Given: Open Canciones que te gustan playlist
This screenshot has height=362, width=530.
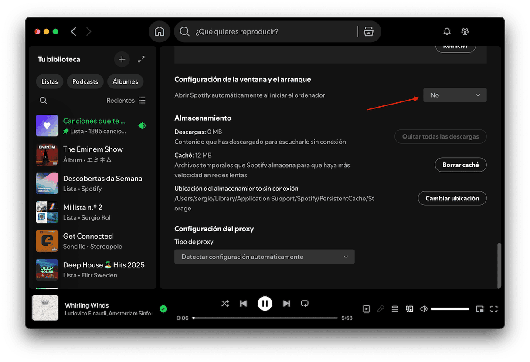Looking at the screenshot, I should click(x=92, y=125).
